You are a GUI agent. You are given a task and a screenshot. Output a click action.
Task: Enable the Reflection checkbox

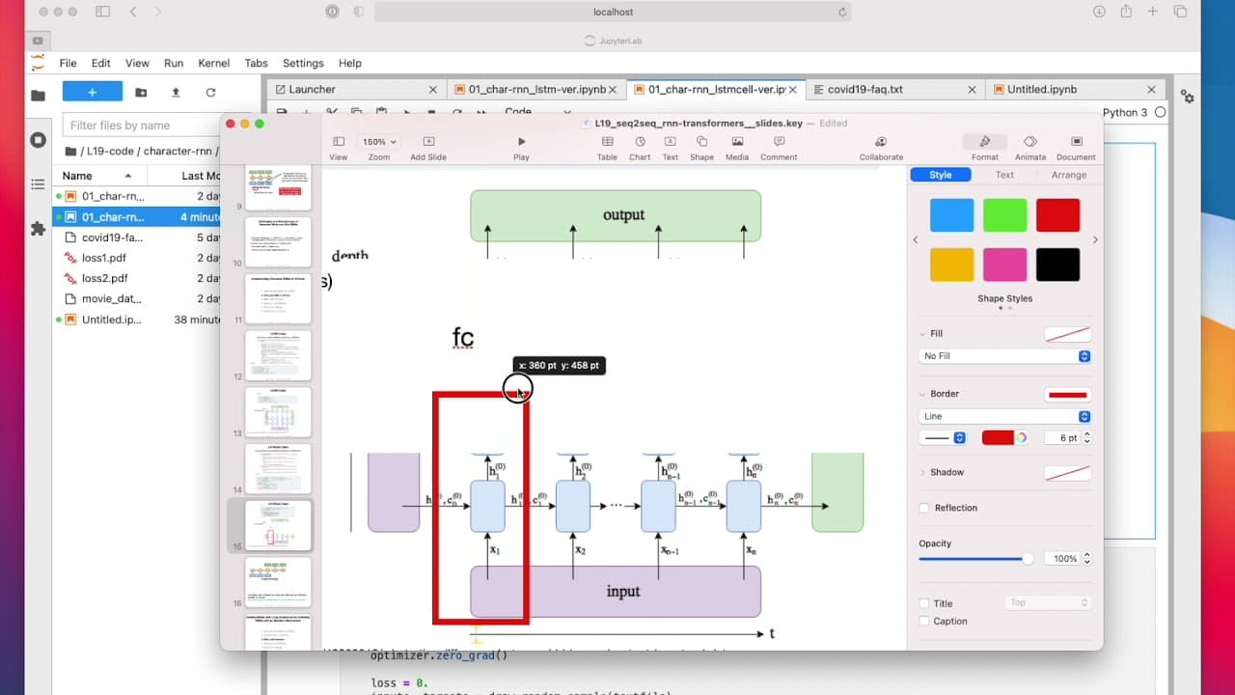tap(925, 508)
